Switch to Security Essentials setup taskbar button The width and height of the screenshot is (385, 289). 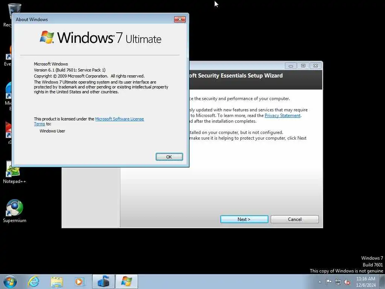[103, 281]
